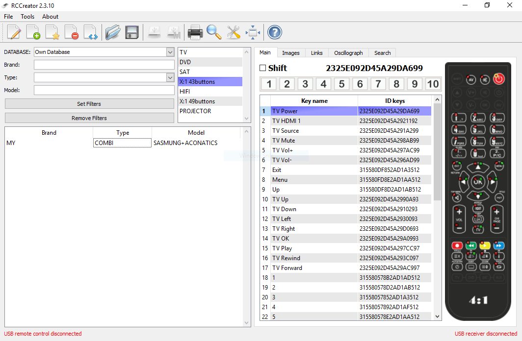
Task: Click the Brand input field
Action: pos(104,65)
